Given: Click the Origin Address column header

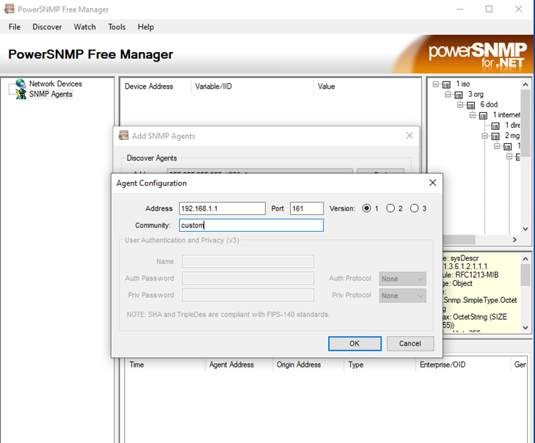Looking at the screenshot, I should point(308,365).
